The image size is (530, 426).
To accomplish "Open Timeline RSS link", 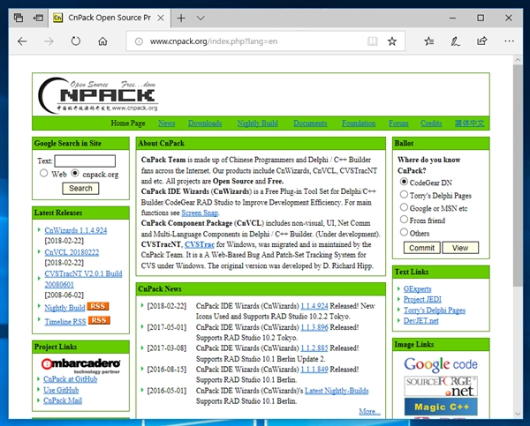I will click(x=65, y=322).
